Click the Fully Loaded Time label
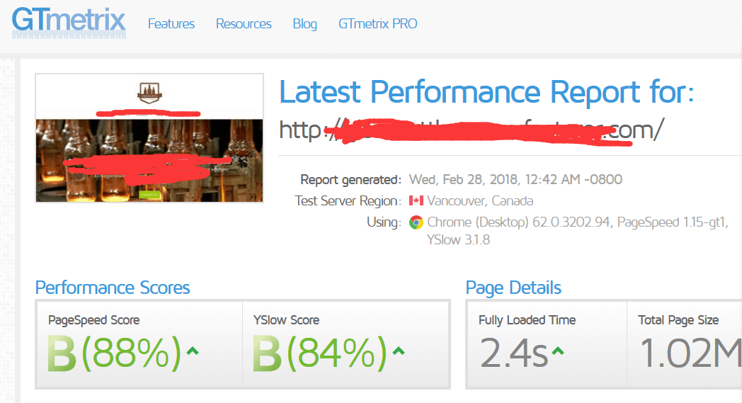This screenshot has width=742, height=403. coord(527,320)
